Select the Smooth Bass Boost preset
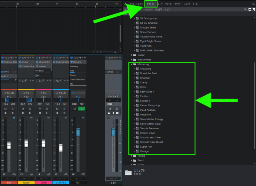The width and height of the screenshot is (256, 186). click(151, 142)
